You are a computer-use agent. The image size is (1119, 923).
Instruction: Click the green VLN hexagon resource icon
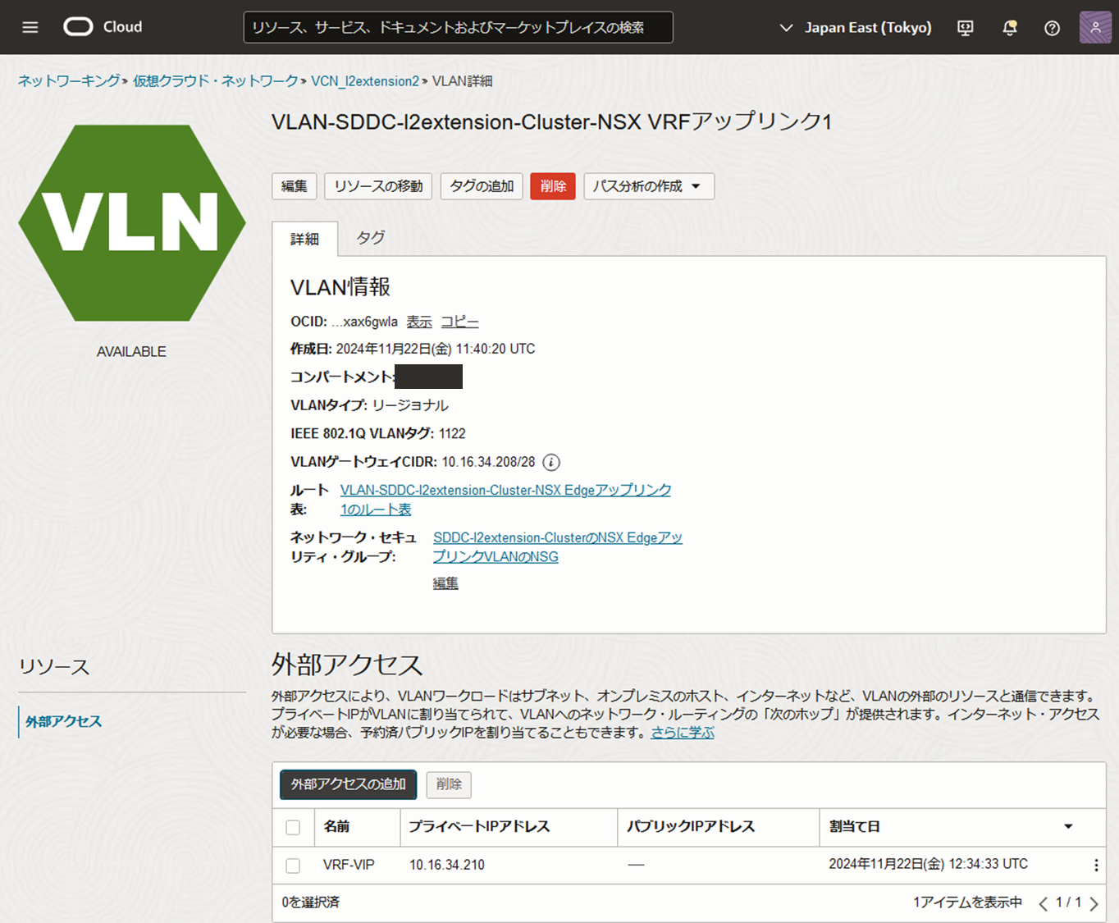click(x=132, y=222)
